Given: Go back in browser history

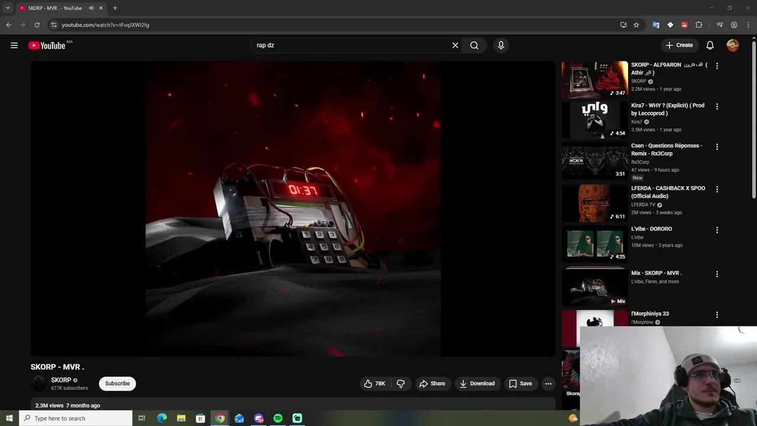Looking at the screenshot, I should click(8, 25).
